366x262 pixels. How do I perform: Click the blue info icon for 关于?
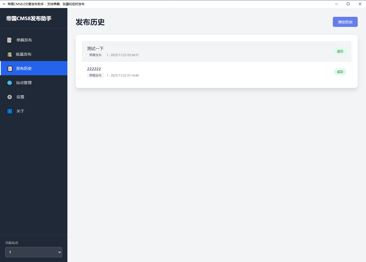pos(10,111)
